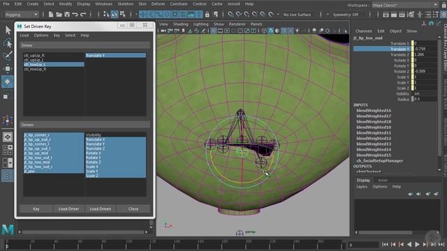Open the Rigging menu set dropdown
Viewport: 447px width, 251px height.
[x=22, y=15]
